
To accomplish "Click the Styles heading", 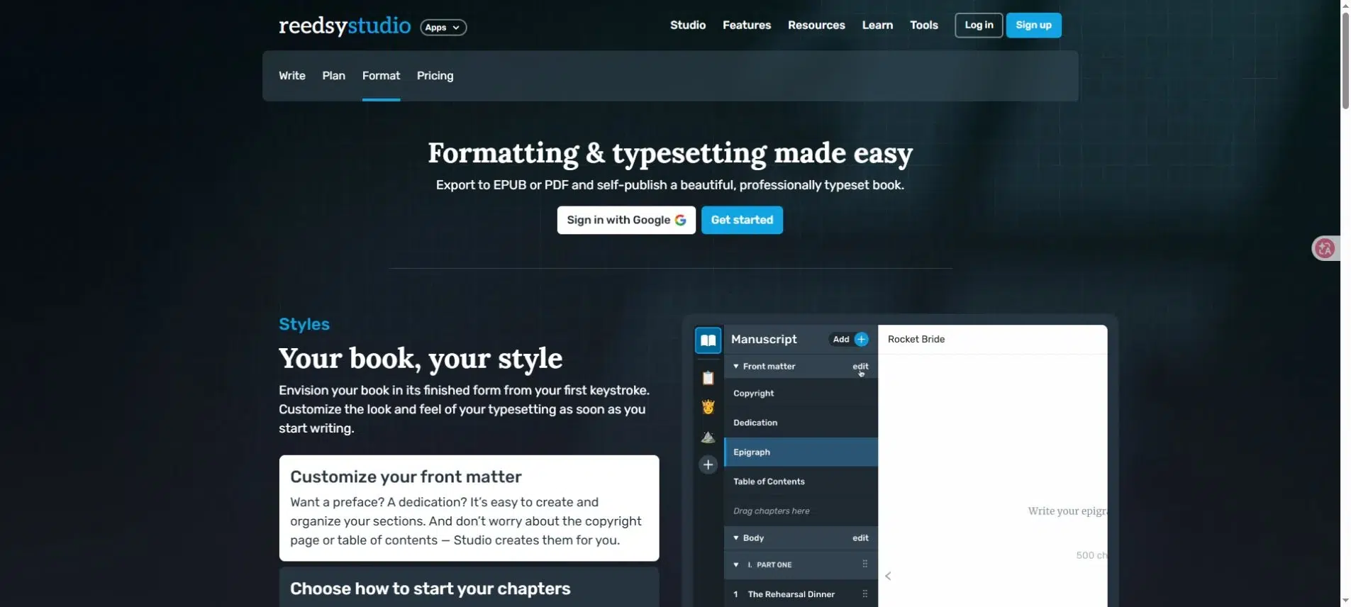I will tap(304, 324).
